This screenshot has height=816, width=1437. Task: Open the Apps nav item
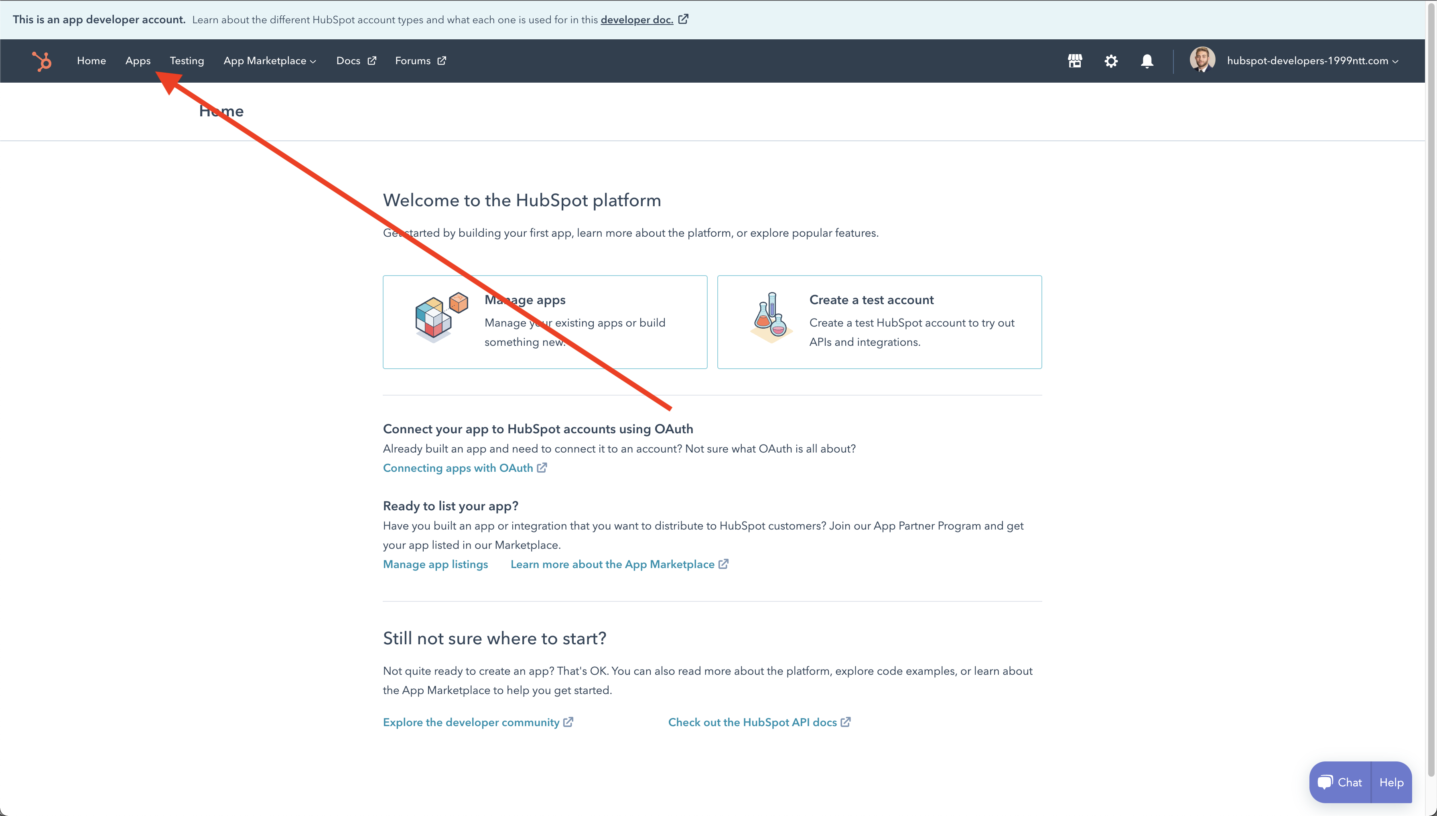click(138, 61)
